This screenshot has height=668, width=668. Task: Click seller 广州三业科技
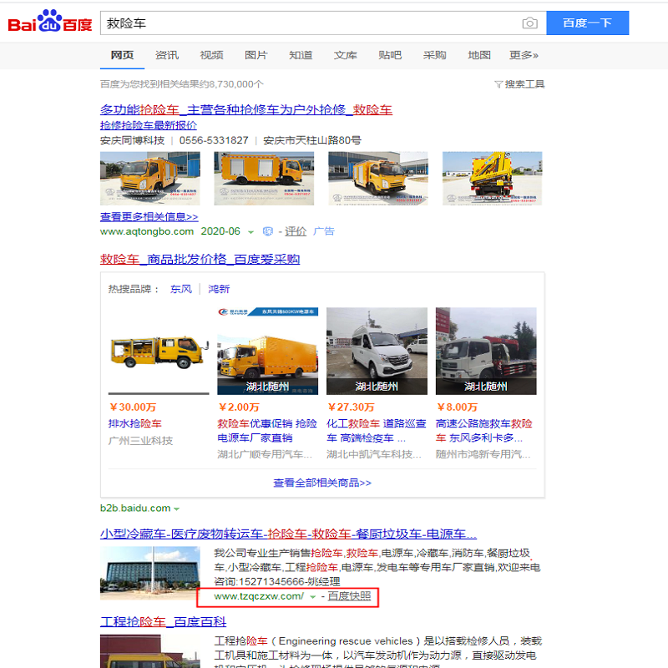coord(140,441)
